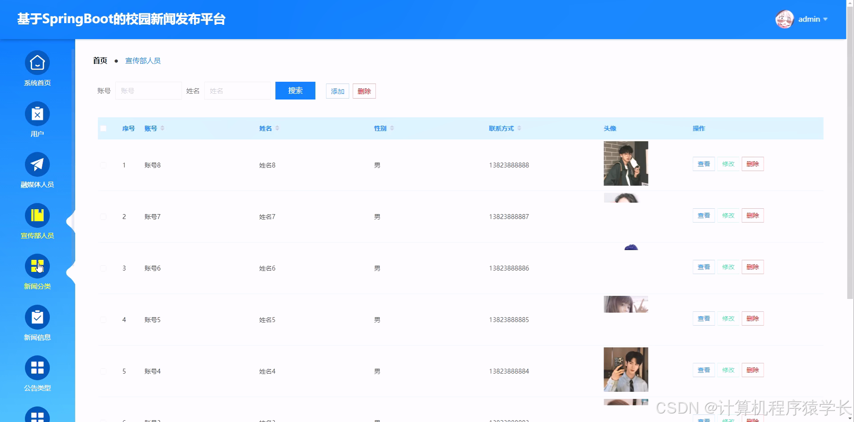This screenshot has height=422, width=854.
Task: Open the 融媒体人员 paper-plane icon
Action: click(x=37, y=165)
